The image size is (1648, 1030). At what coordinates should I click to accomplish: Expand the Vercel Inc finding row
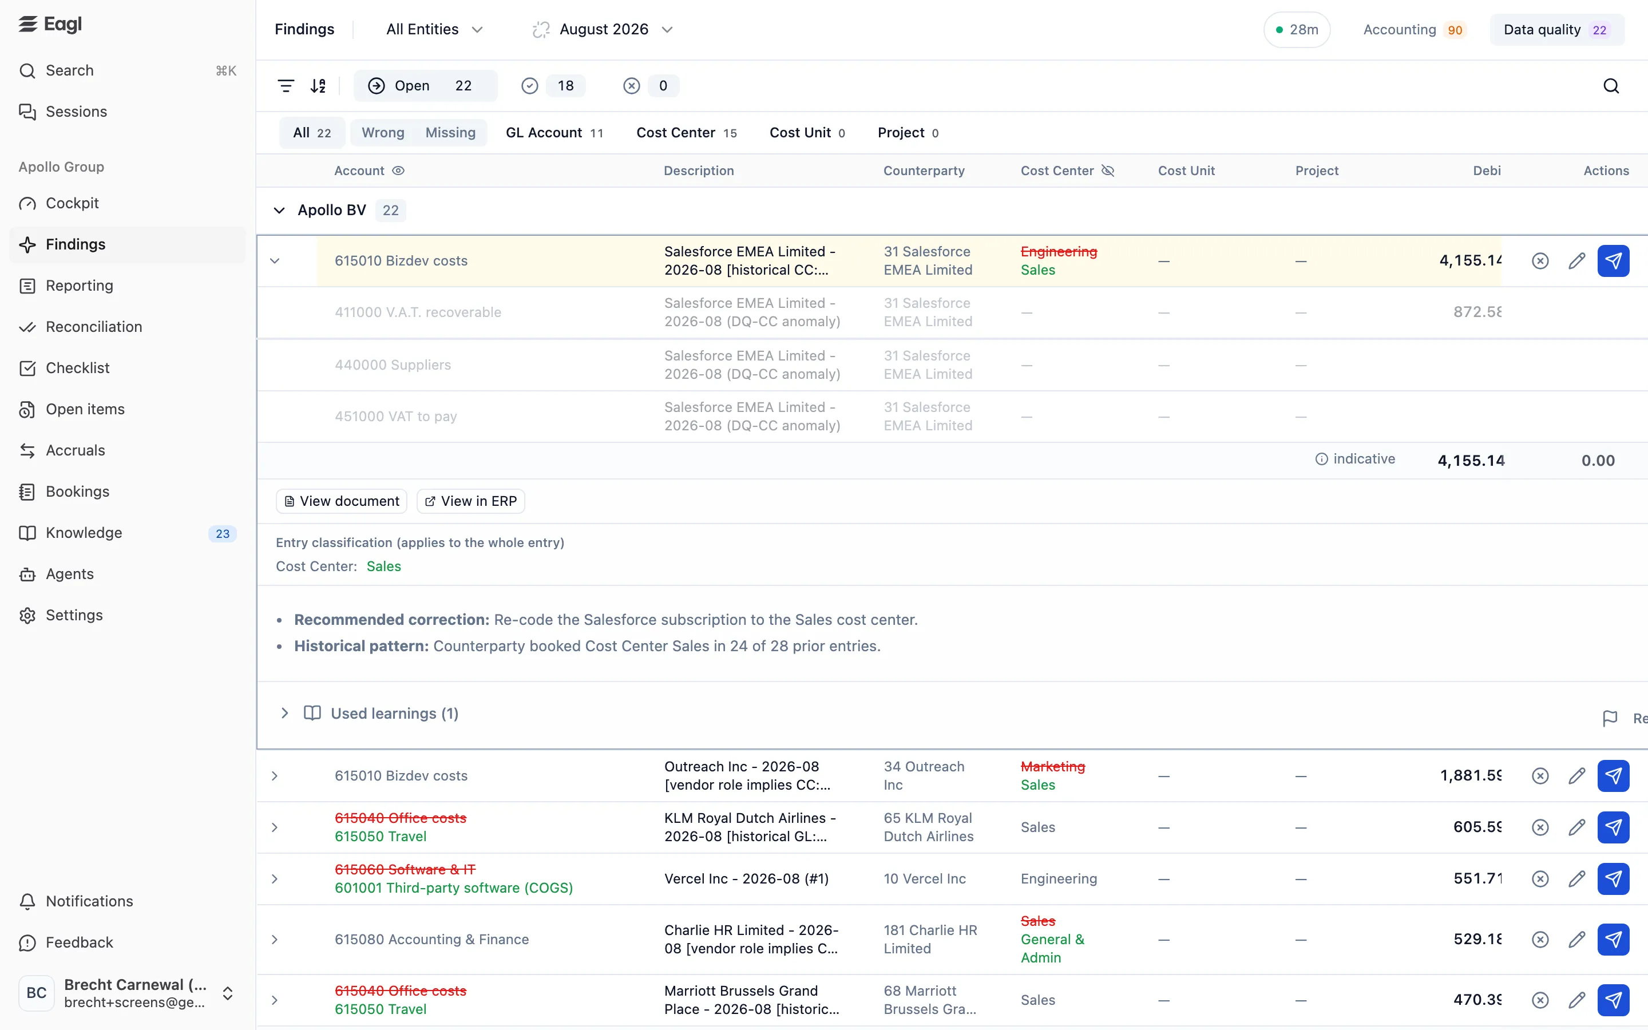[x=275, y=879]
